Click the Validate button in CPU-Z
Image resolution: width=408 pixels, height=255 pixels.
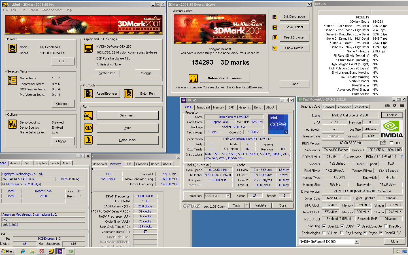[261, 205]
